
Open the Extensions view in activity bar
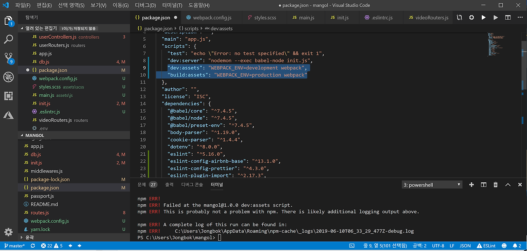[x=9, y=96]
